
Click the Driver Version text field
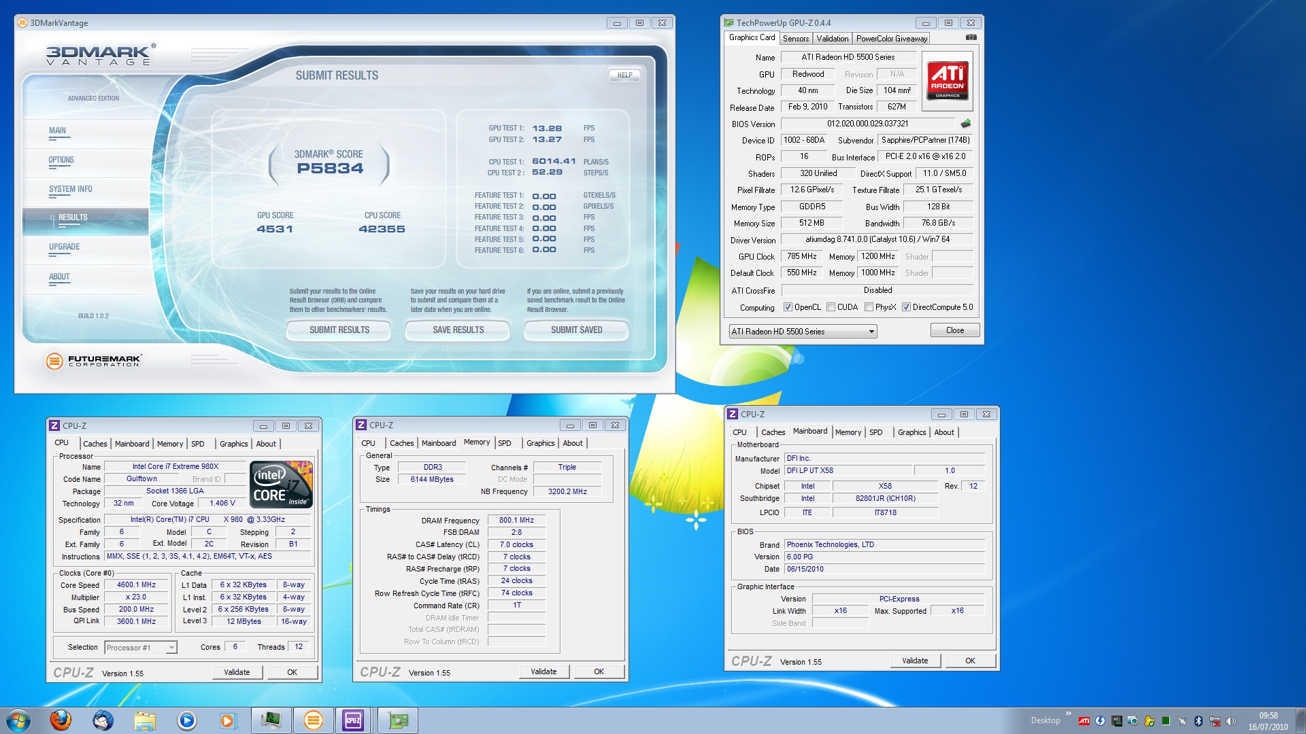tap(877, 239)
